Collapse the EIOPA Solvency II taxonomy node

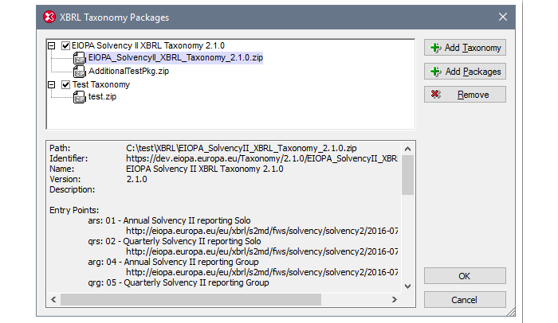[53, 45]
